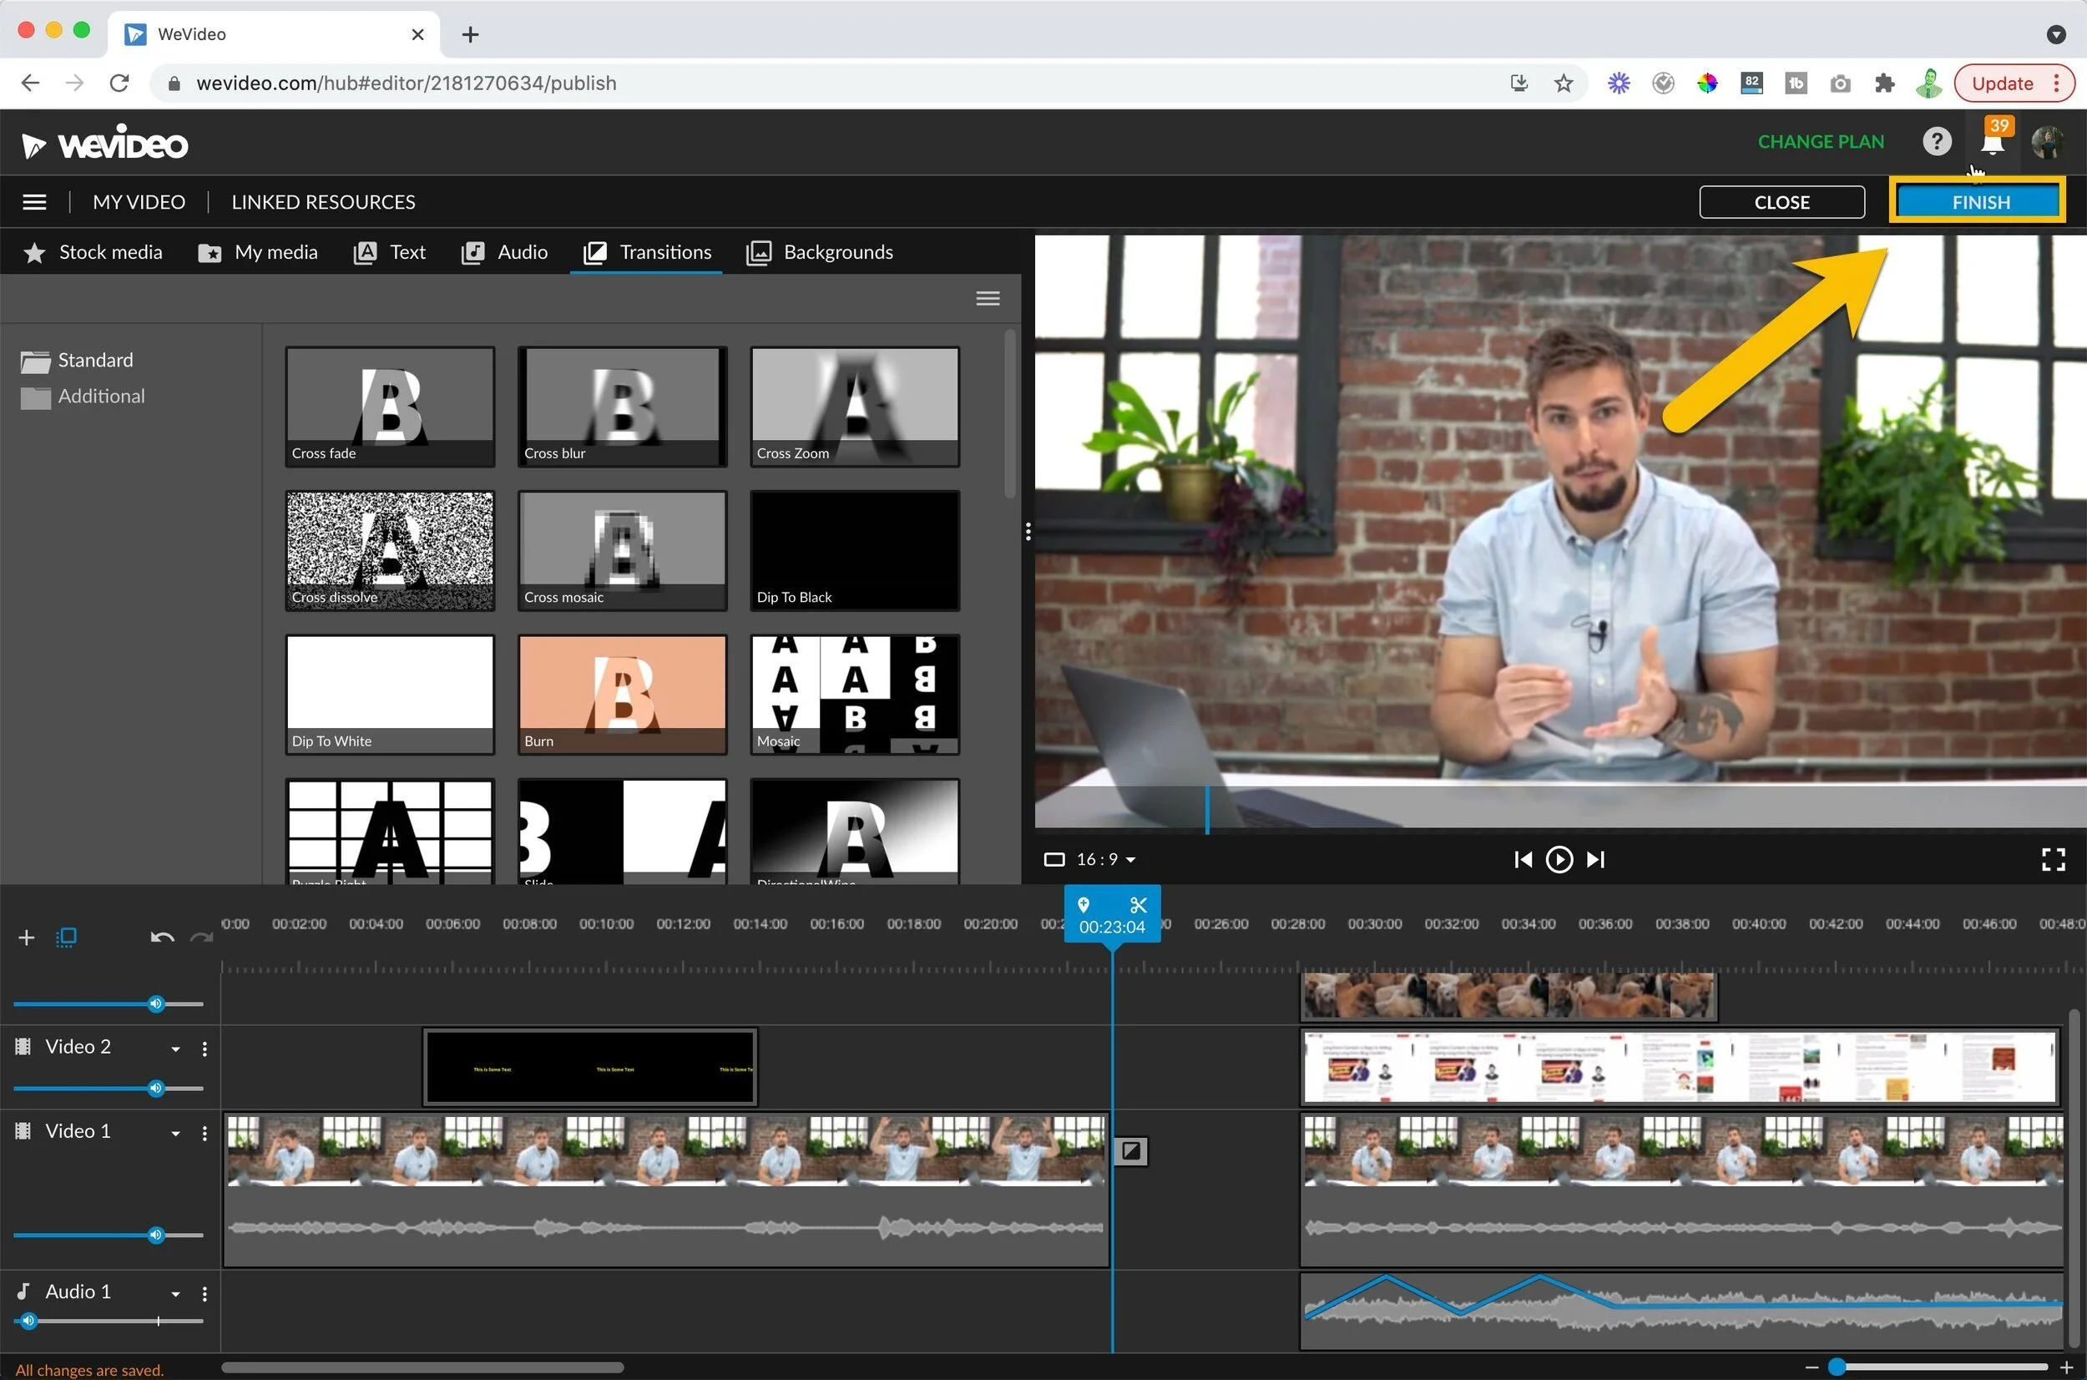Click the undo arrow in the timeline toolbar

[161, 938]
